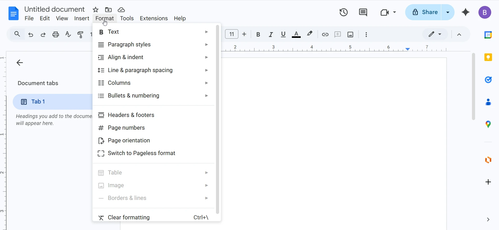Click the Gemini sparkle icon
499x230 pixels.
(x=465, y=12)
